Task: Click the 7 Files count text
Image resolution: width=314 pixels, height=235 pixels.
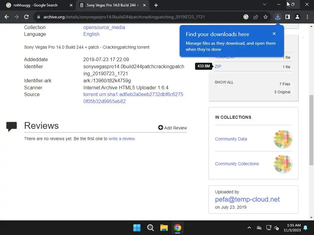Action: (285, 84)
